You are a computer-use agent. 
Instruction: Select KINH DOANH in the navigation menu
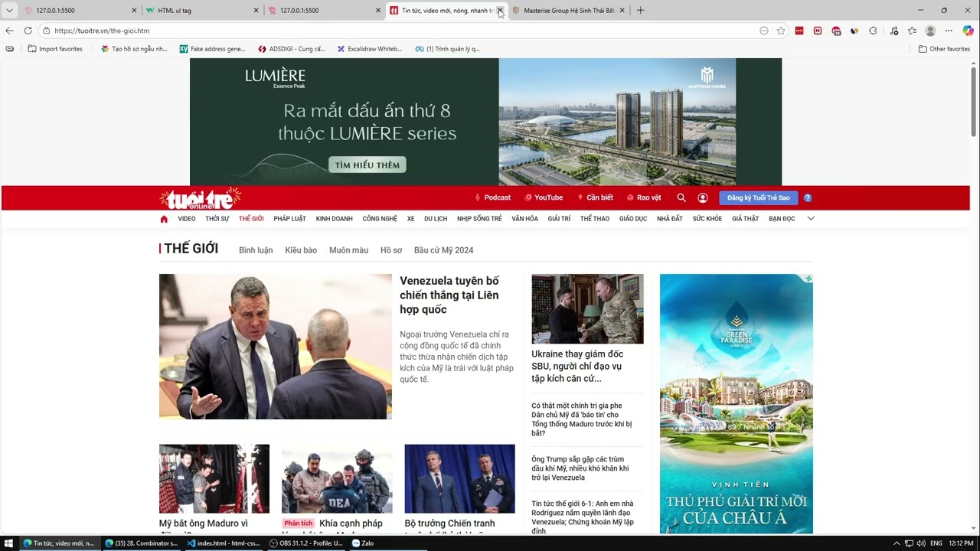click(335, 219)
